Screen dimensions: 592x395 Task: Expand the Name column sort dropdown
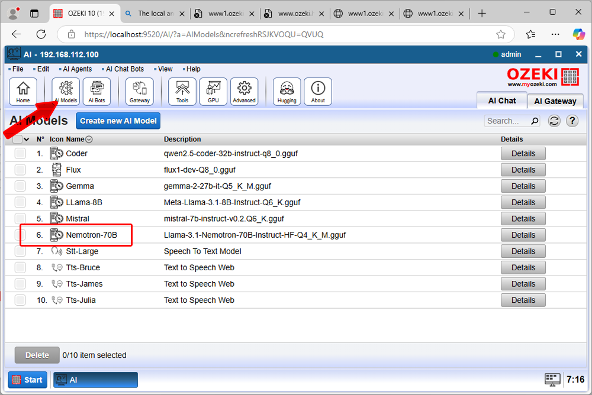coord(89,140)
